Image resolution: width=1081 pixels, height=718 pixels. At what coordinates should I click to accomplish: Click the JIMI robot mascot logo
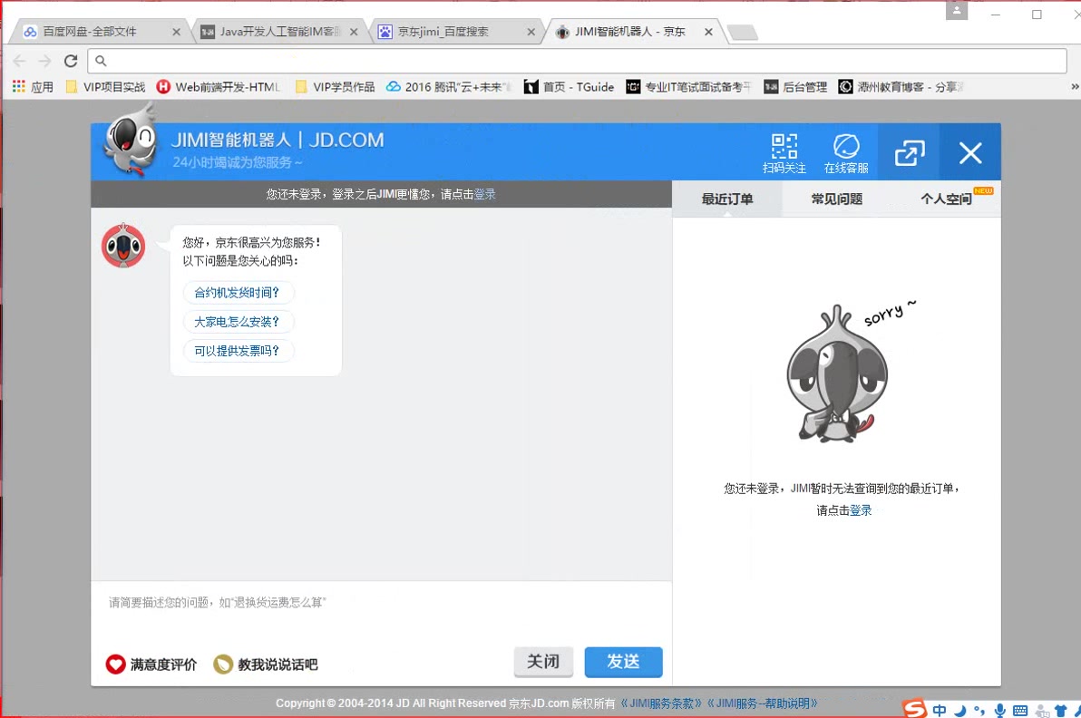click(x=131, y=140)
